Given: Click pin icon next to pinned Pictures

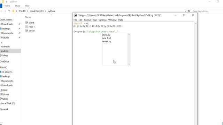Looking at the screenshot, I should click(x=20, y=37).
